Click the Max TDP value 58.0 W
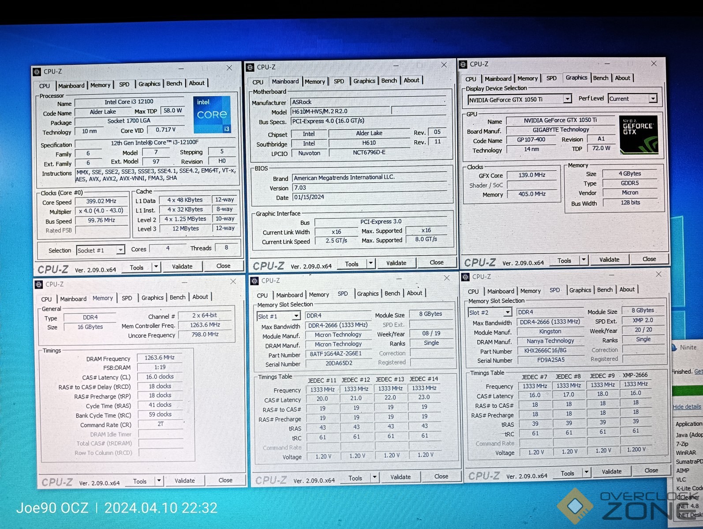 [172, 111]
